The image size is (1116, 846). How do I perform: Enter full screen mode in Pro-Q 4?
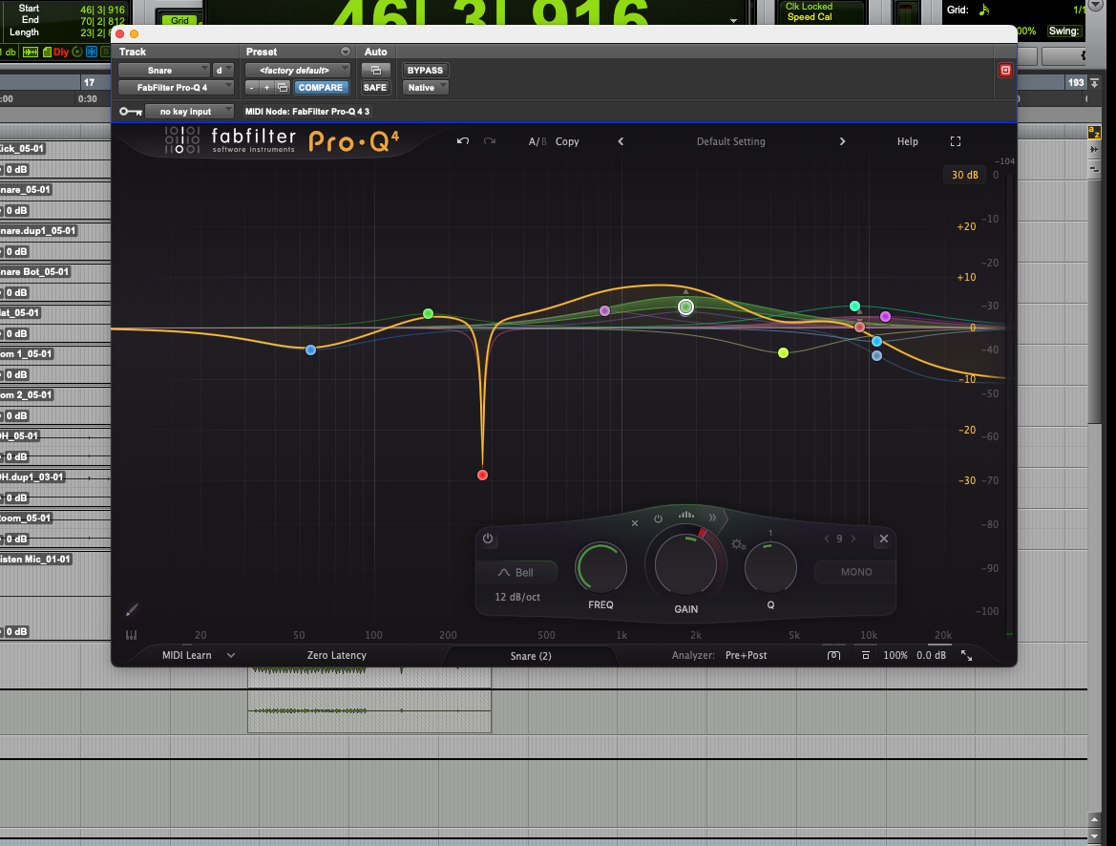956,141
